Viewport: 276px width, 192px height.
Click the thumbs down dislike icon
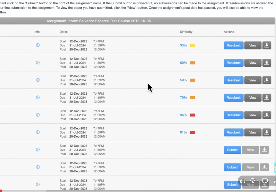click(253, 181)
